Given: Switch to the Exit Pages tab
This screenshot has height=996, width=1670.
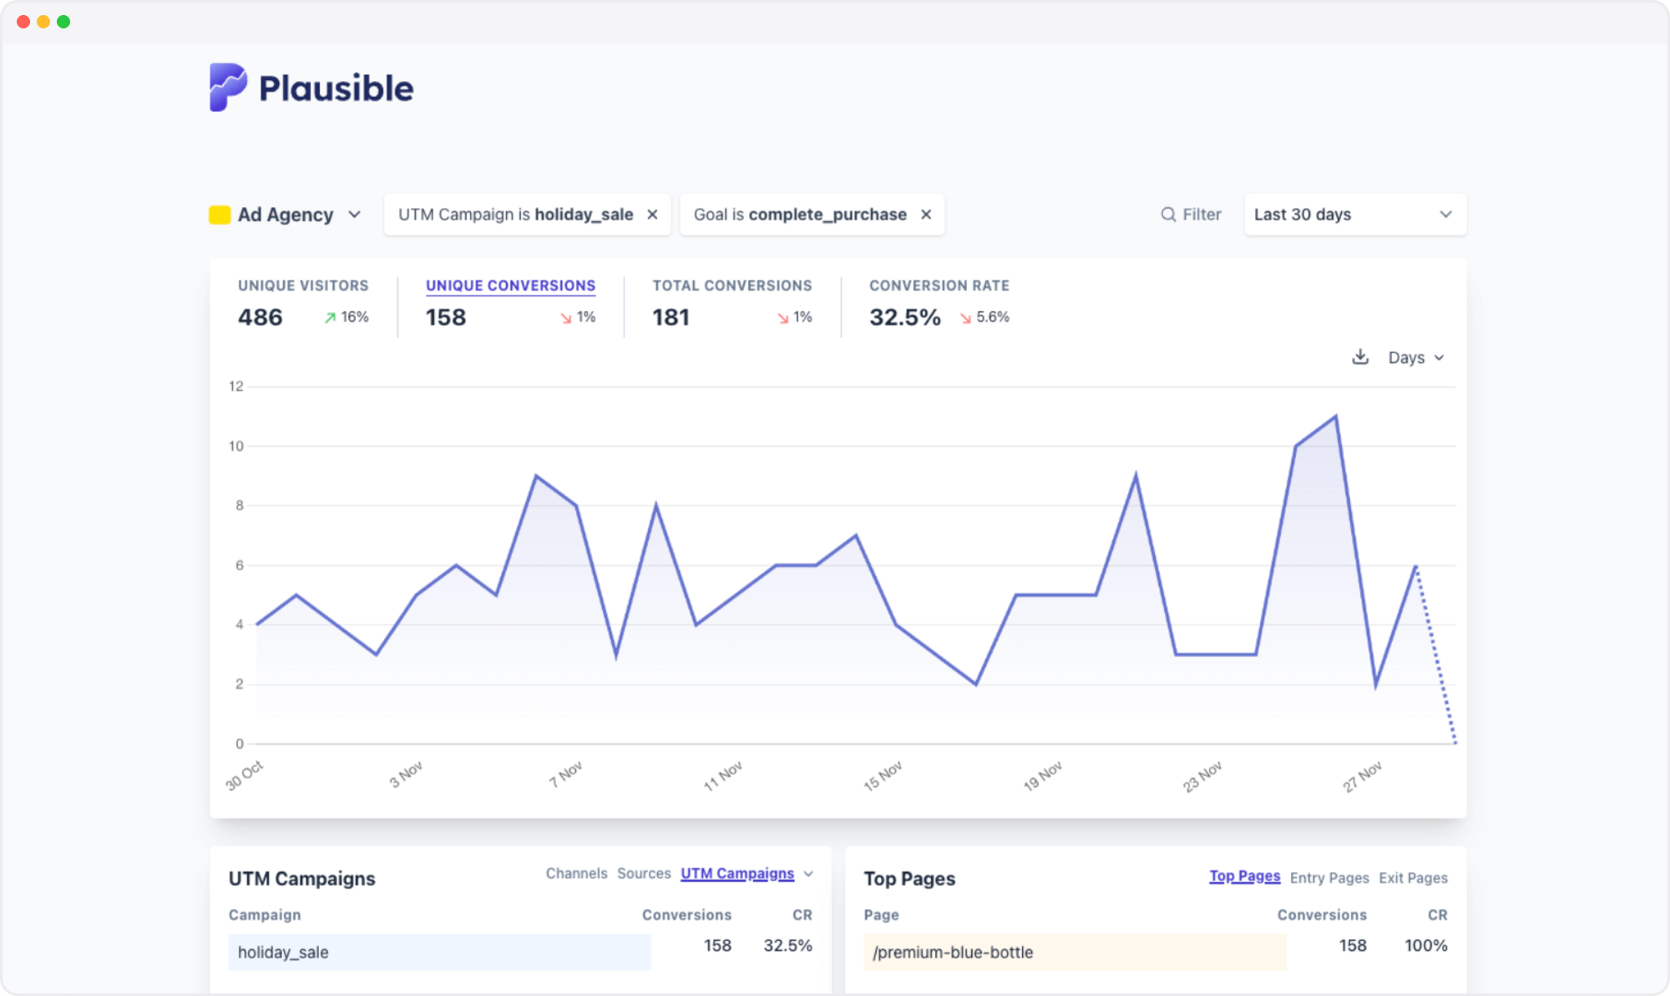Looking at the screenshot, I should click(x=1413, y=878).
